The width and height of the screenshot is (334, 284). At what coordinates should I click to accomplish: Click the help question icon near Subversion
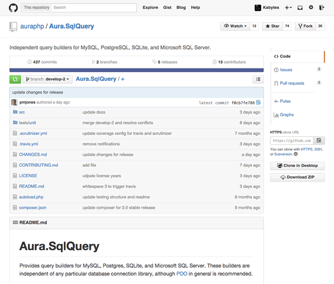[296, 154]
